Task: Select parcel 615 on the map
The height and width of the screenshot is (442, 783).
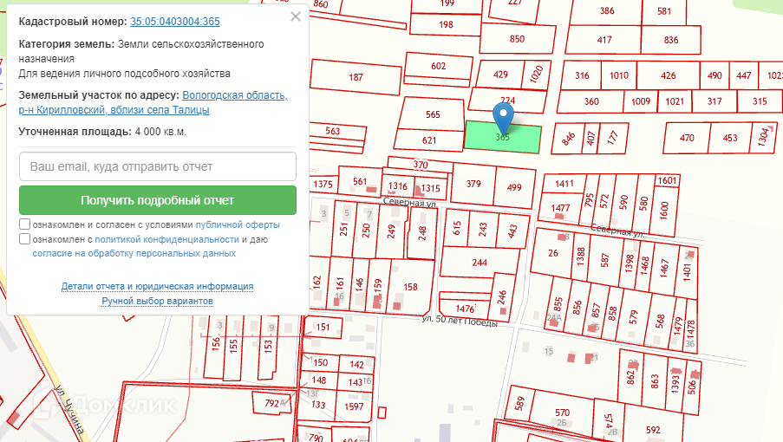Action: [456, 227]
